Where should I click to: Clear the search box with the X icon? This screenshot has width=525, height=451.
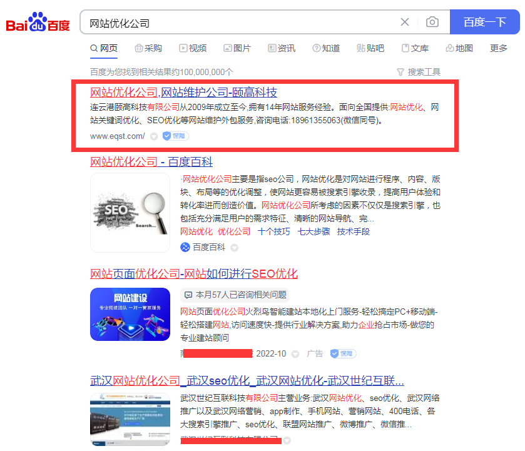[405, 22]
